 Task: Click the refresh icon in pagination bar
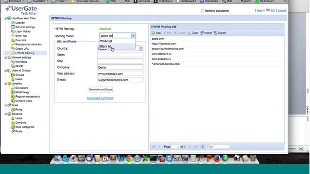tap(202, 146)
